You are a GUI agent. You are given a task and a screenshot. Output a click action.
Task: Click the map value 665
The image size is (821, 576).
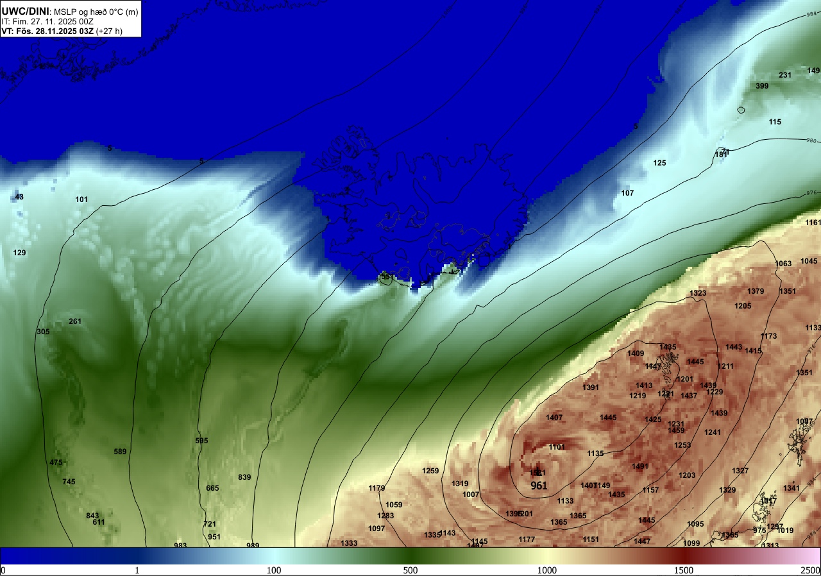[212, 488]
